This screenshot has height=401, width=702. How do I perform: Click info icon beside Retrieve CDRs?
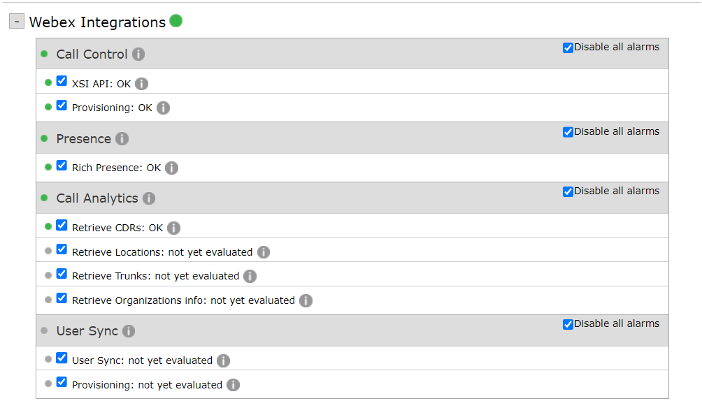(173, 228)
